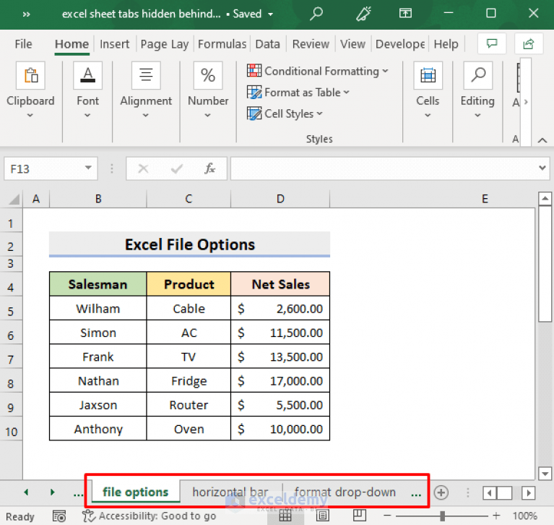The width and height of the screenshot is (554, 525).
Task: Select the cell containing Router
Action: coord(189,405)
